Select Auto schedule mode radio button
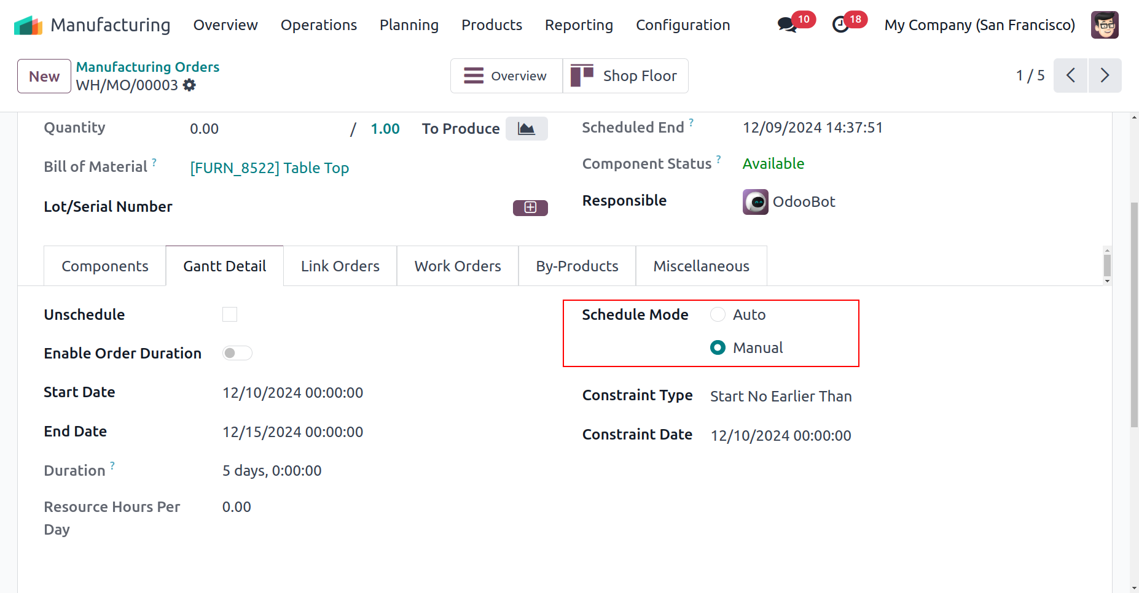Viewport: 1139px width, 593px height. (x=718, y=315)
